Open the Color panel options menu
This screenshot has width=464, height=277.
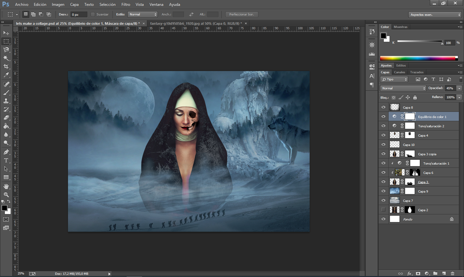[460, 27]
